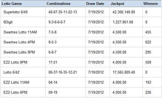The image size is (162, 98).
Task: Select EZ2 Lotto 11AM row name
Action: tap(16, 82)
